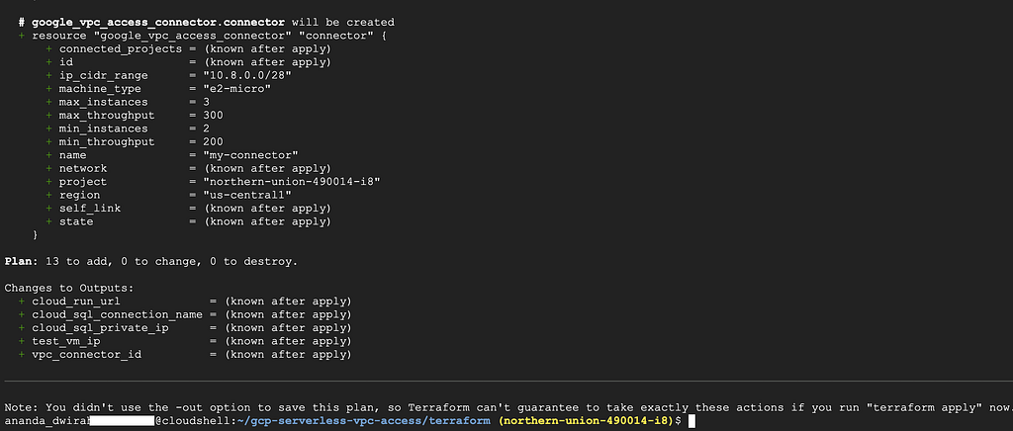Click the Changes to Outputs heading
1013x431 pixels.
click(x=68, y=289)
